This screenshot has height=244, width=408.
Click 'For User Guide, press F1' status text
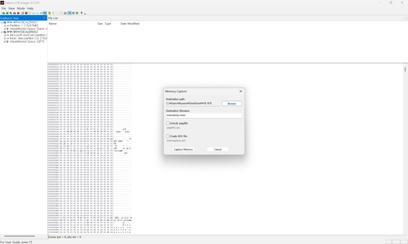point(16,242)
